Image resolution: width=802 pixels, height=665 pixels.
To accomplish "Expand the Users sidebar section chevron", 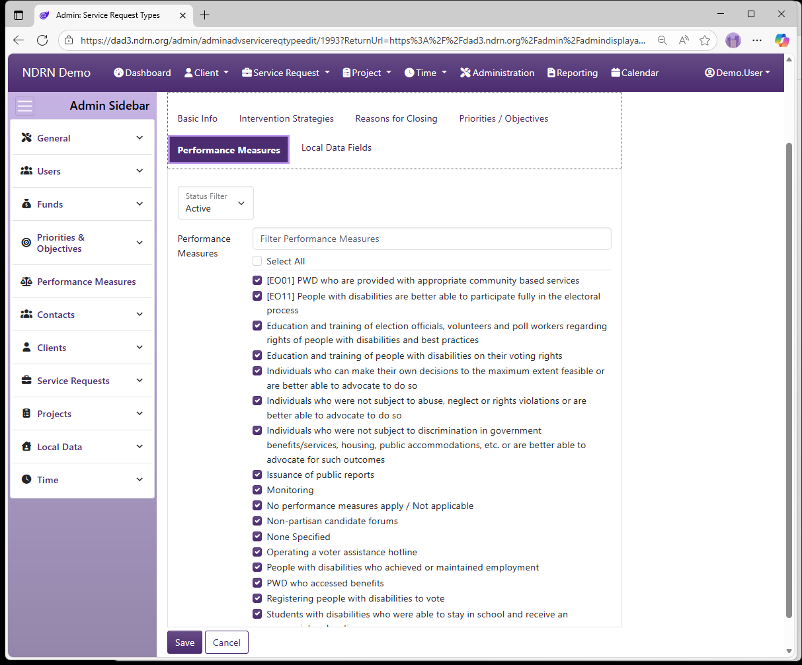I will pos(140,171).
